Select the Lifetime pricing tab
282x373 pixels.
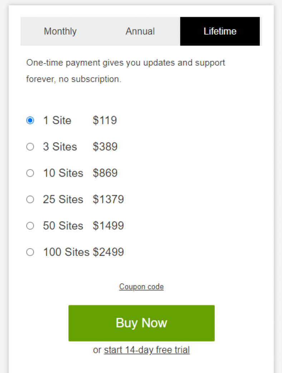[x=220, y=31]
